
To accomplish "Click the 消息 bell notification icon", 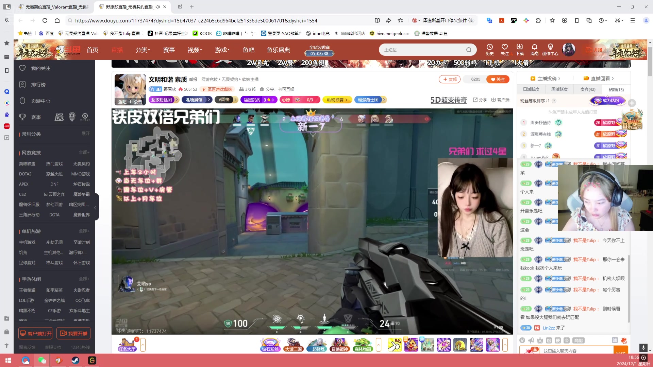I will (x=534, y=47).
